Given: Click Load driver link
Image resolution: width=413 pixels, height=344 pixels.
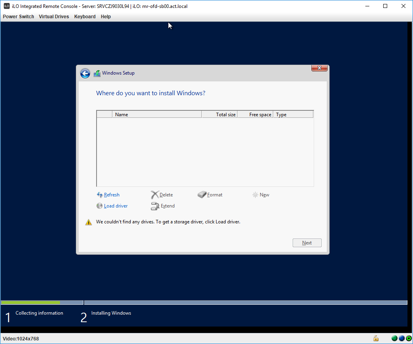Looking at the screenshot, I should click(x=116, y=206).
